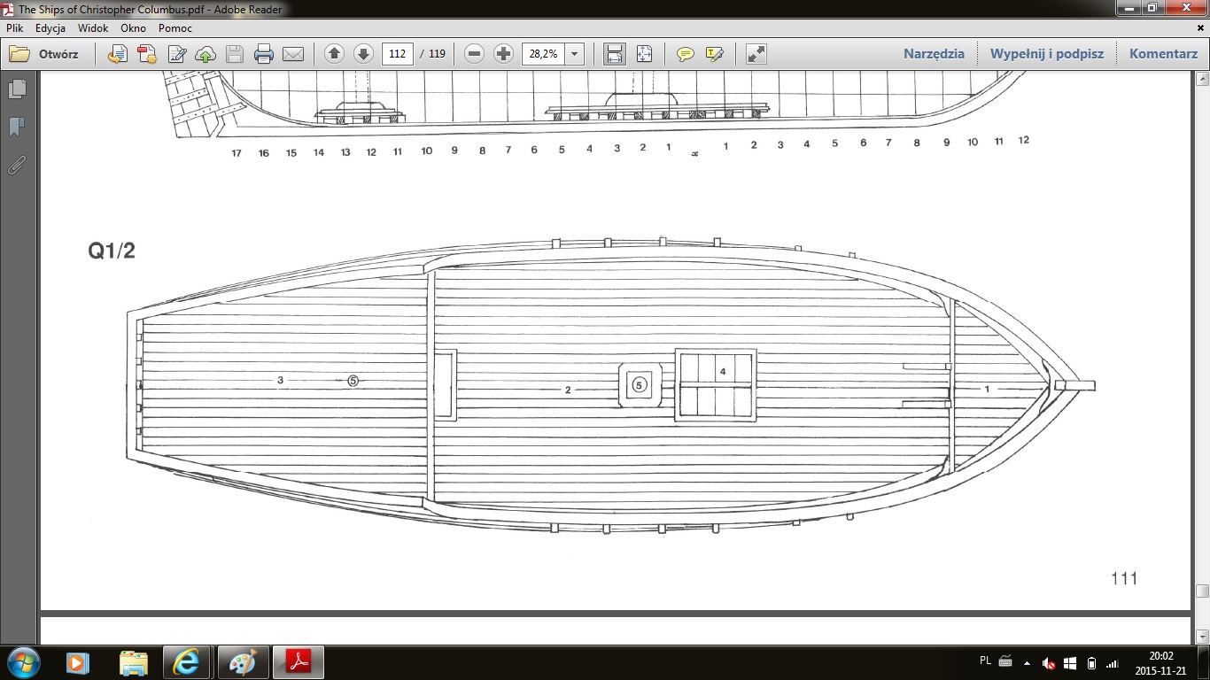Open the Edycja menu

tap(50, 27)
